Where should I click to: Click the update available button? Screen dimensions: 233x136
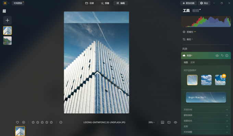(x=18, y=3)
